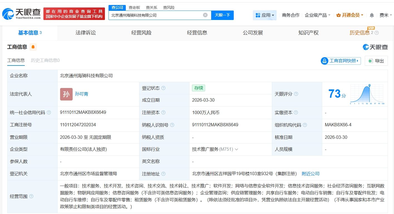394x214 pixels.
Task: Expand the 技术推广服务 industry chevron
Action: [237, 149]
